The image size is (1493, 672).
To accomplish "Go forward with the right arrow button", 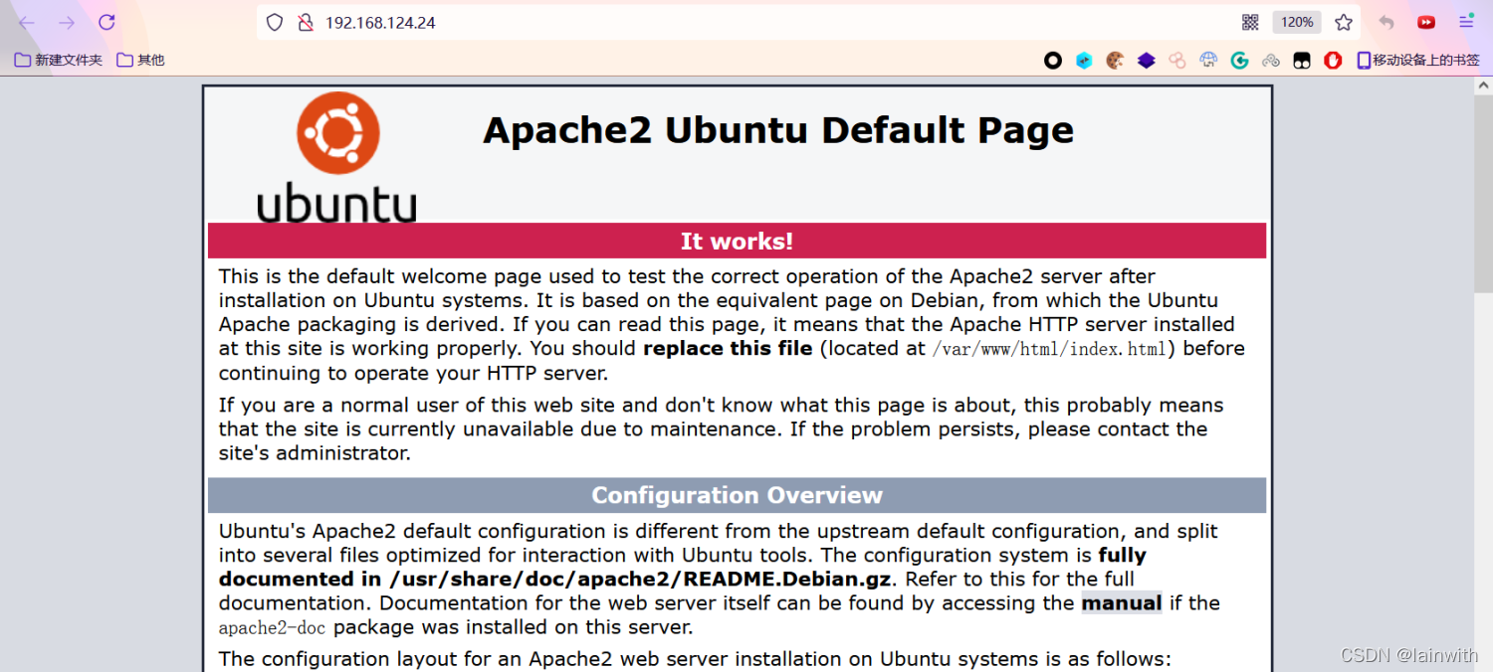I will click(67, 22).
